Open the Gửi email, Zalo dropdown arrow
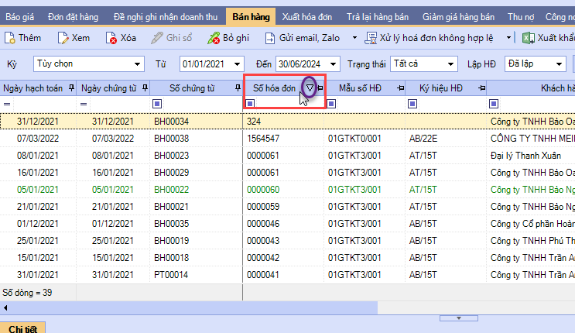575x333 pixels. coord(354,38)
